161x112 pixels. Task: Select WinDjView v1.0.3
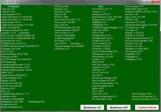[x=62, y=49]
